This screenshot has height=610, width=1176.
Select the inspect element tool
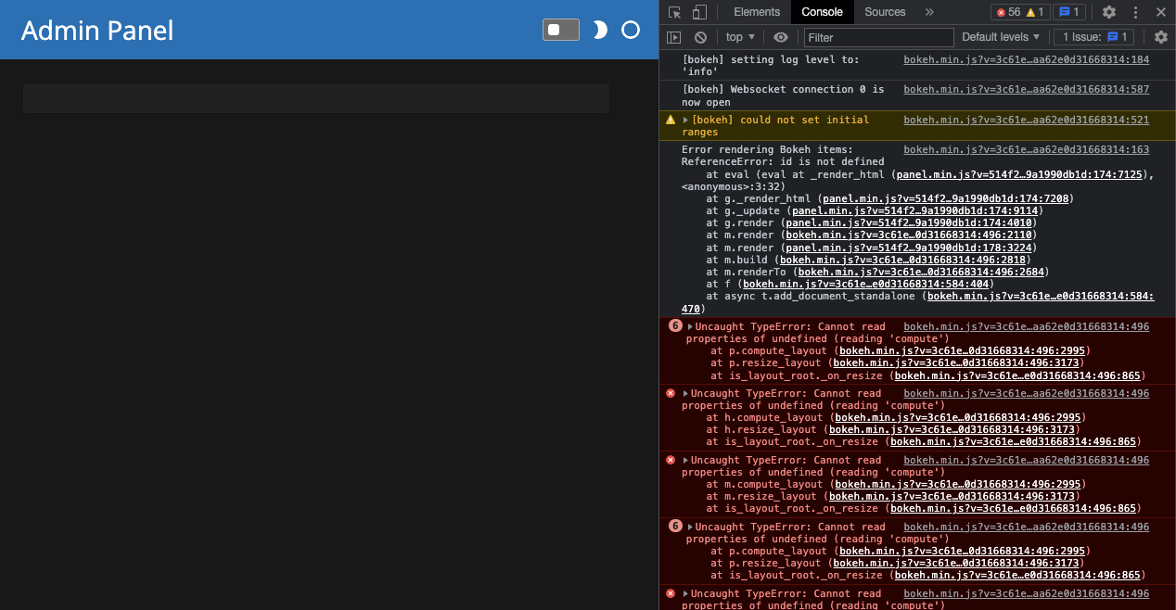click(675, 12)
